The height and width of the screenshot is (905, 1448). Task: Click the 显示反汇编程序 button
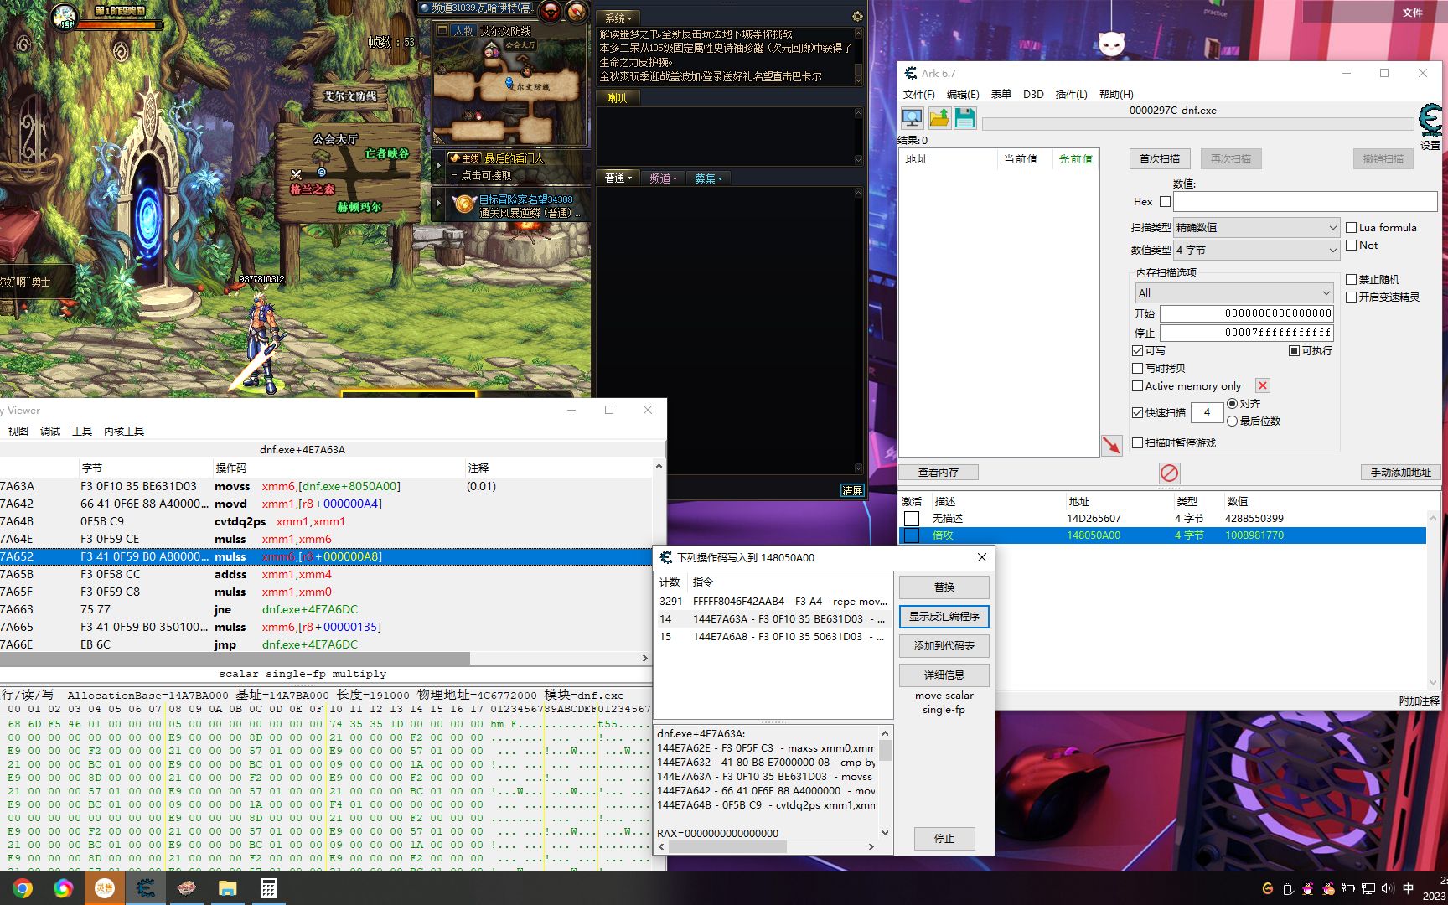pyautogui.click(x=944, y=617)
